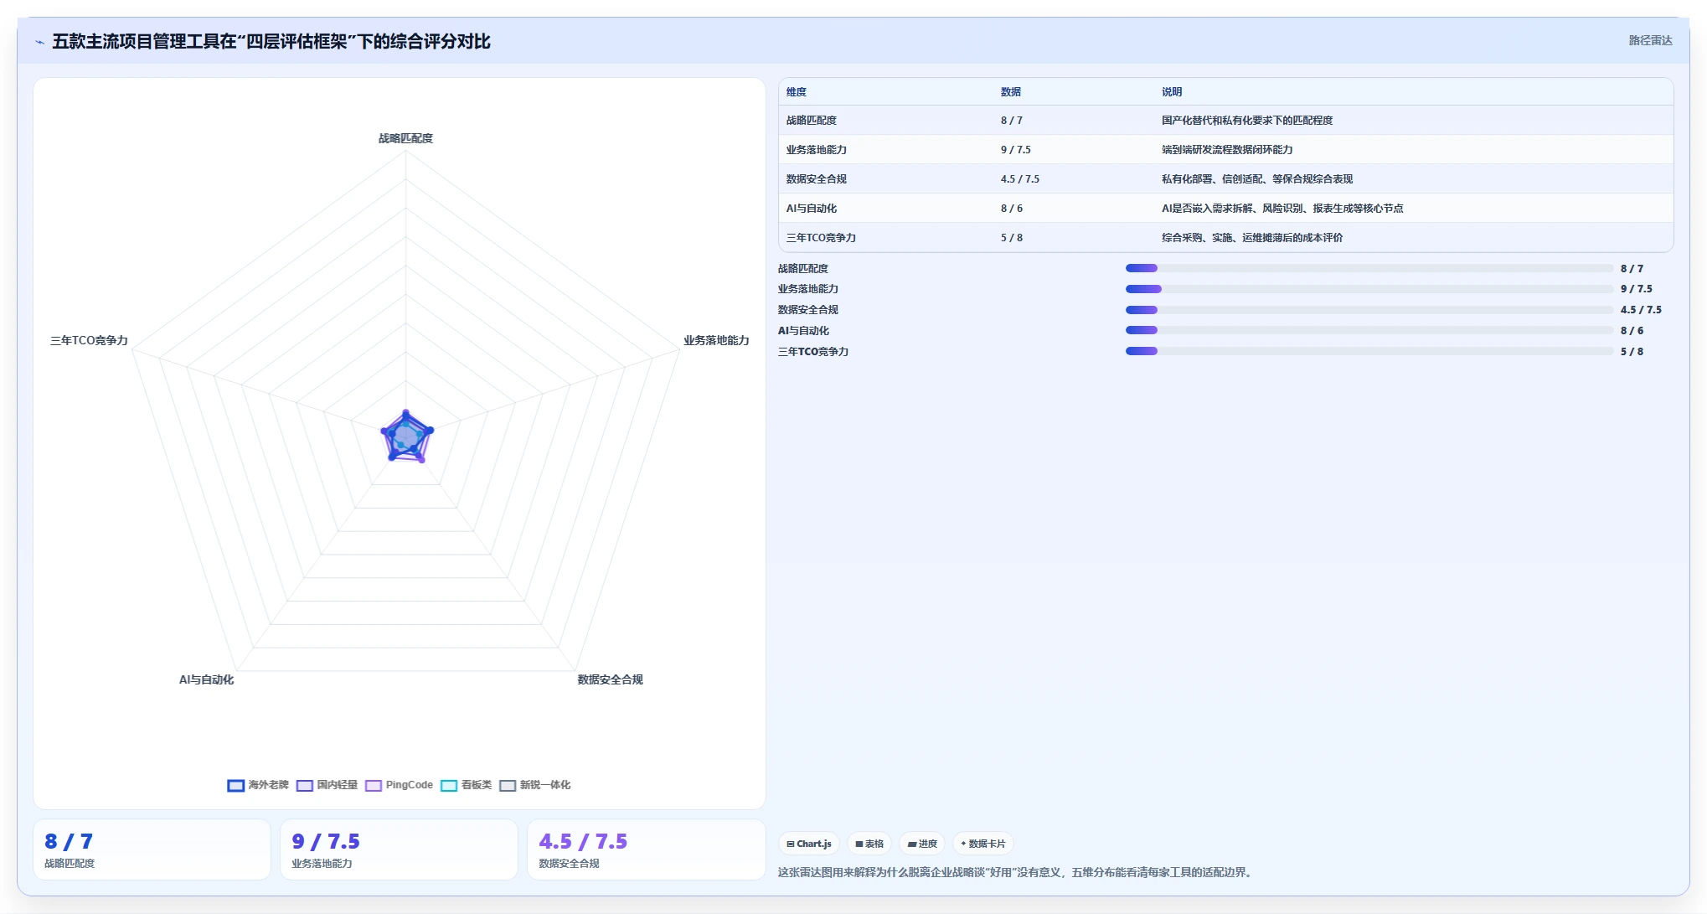Click the AI与自动化 cell in the table
The image size is (1707, 914).
812,209
